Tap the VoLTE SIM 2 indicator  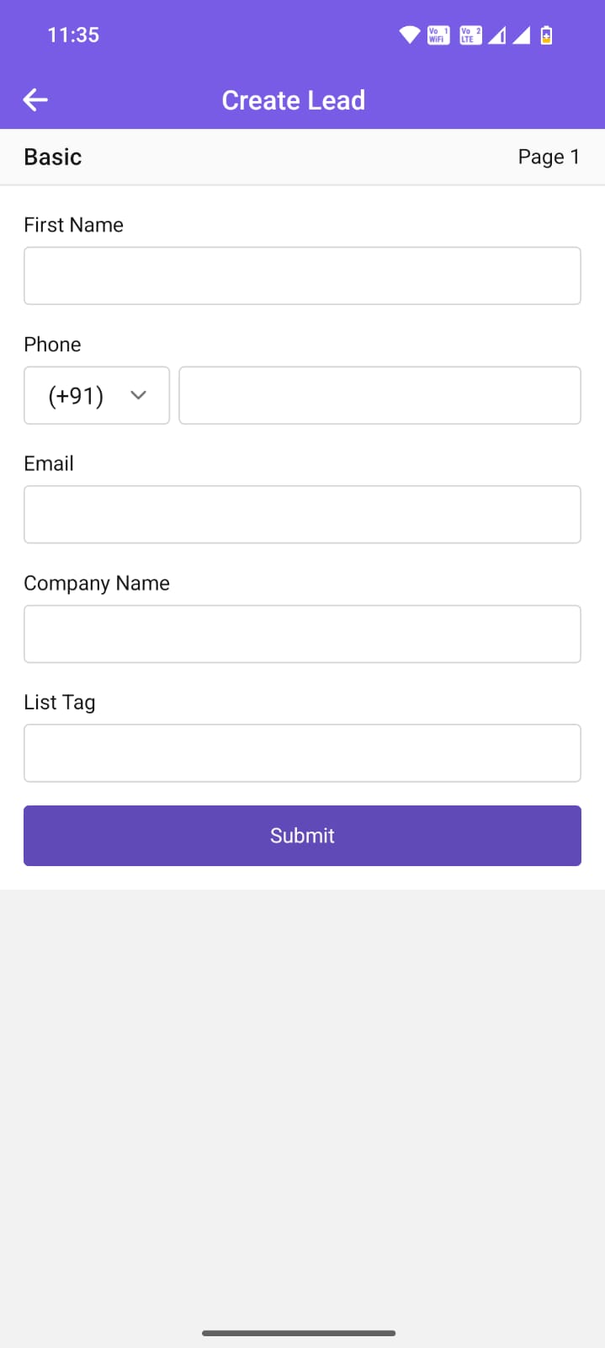tap(470, 35)
